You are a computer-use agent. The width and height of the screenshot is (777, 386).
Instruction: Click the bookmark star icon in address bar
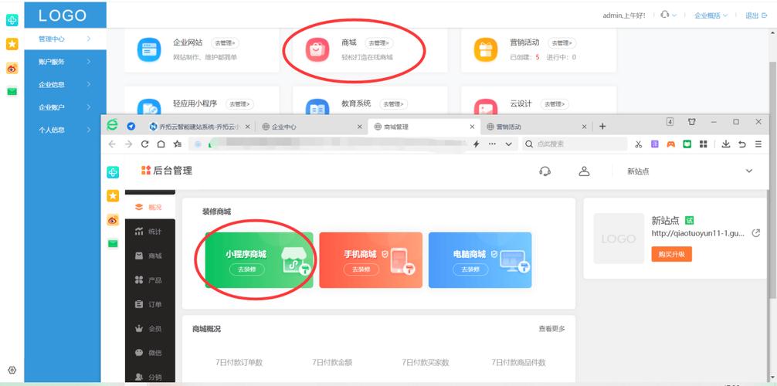[x=178, y=144]
